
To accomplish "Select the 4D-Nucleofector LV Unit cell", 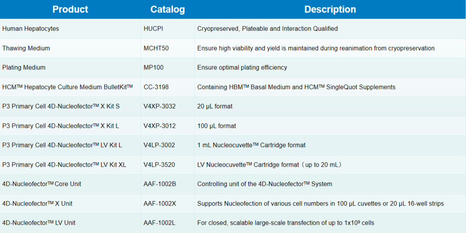I will click(x=39, y=223).
